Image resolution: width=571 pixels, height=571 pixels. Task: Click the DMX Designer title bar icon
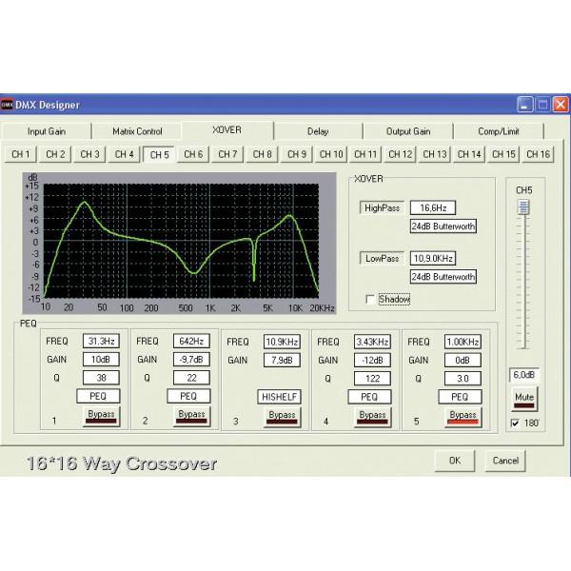(x=8, y=104)
